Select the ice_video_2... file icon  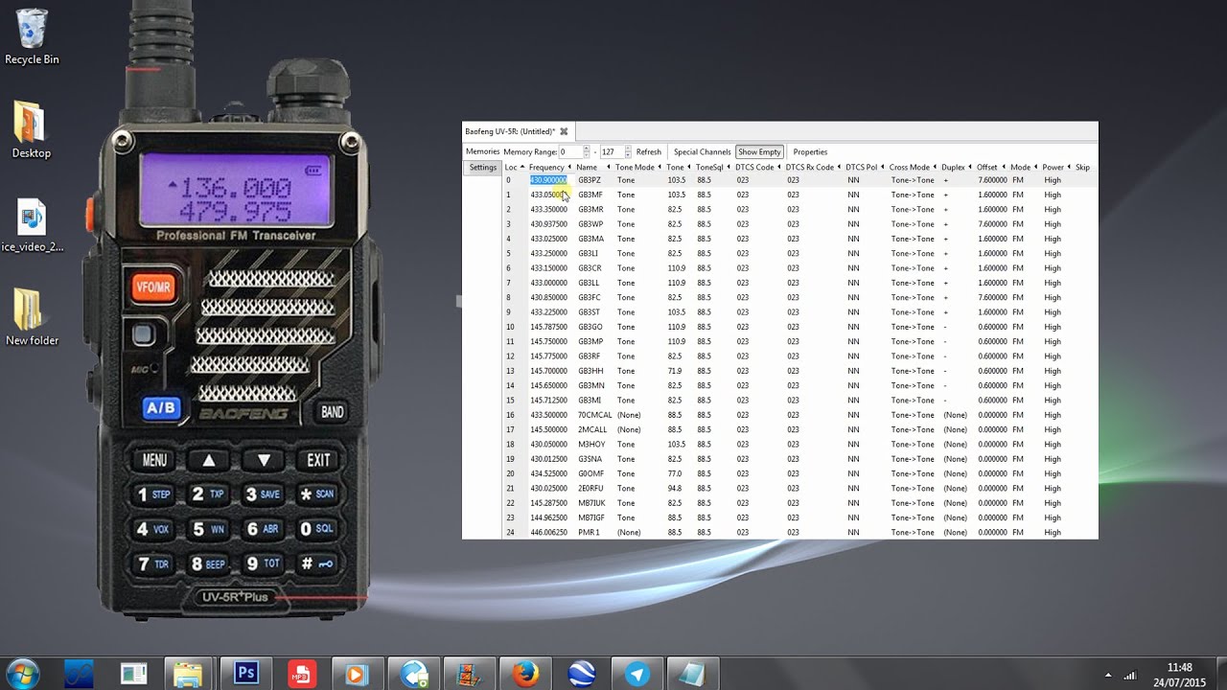(32, 226)
